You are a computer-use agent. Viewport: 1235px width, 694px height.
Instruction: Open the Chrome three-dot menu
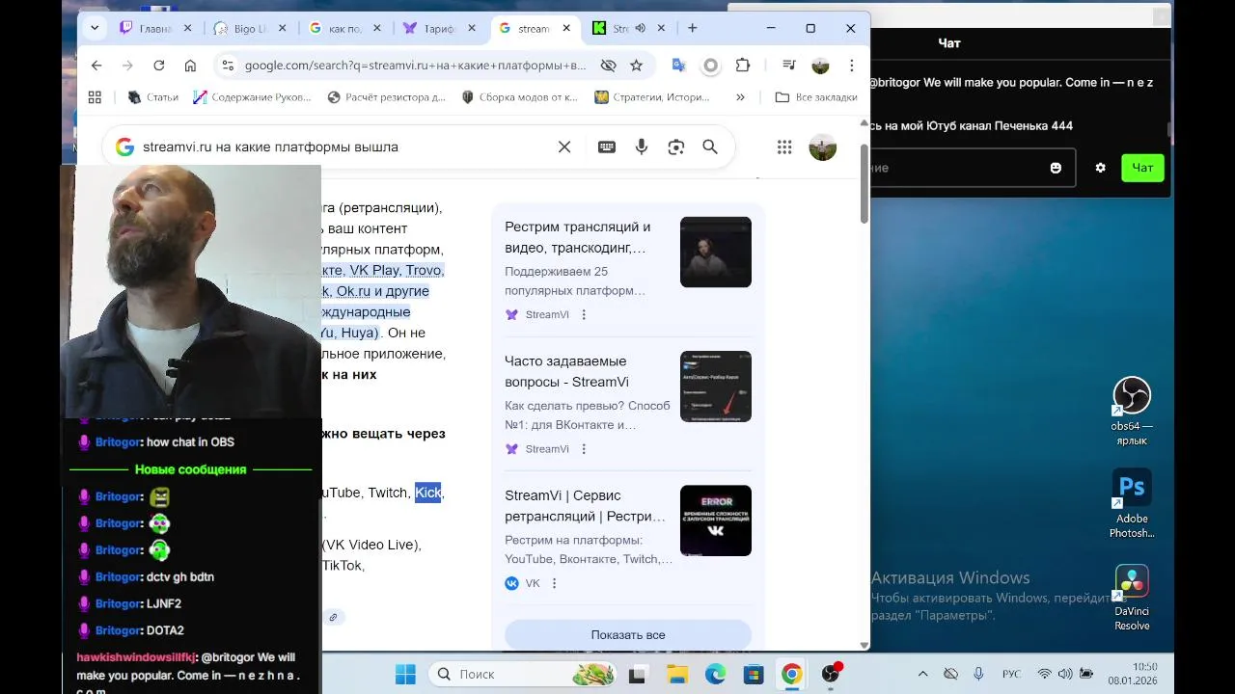coord(851,66)
